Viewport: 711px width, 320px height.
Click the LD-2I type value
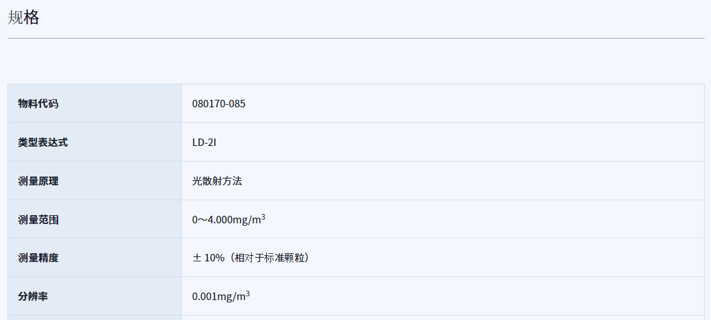click(x=204, y=142)
